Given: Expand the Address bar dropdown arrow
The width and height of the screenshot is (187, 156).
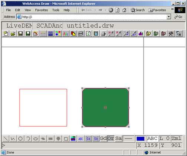Looking at the screenshot, I should (x=169, y=17).
